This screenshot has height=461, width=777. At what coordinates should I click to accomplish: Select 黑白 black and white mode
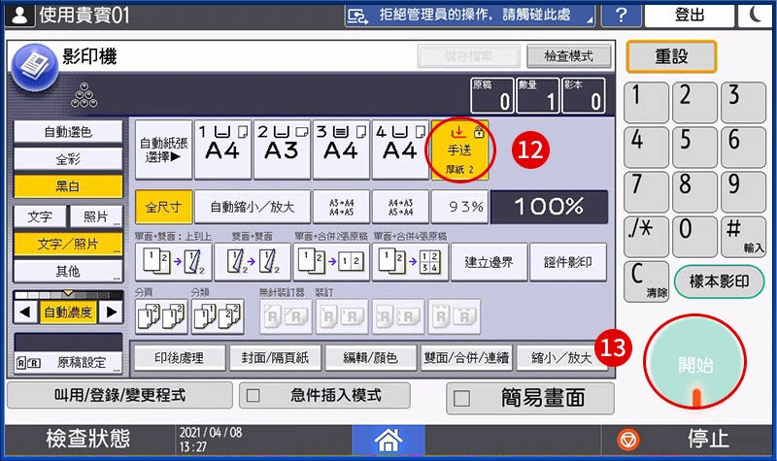coord(68,186)
